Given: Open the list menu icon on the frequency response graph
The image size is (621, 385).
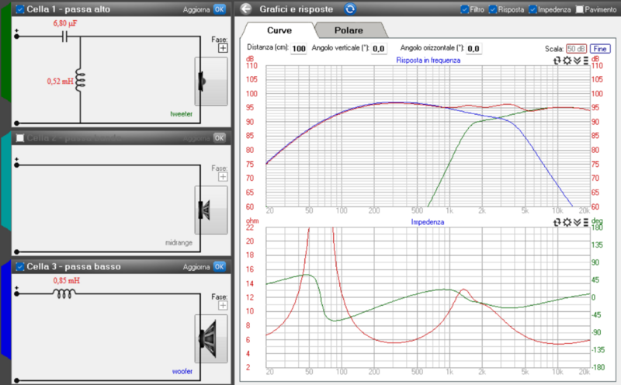Looking at the screenshot, I should pos(586,60).
